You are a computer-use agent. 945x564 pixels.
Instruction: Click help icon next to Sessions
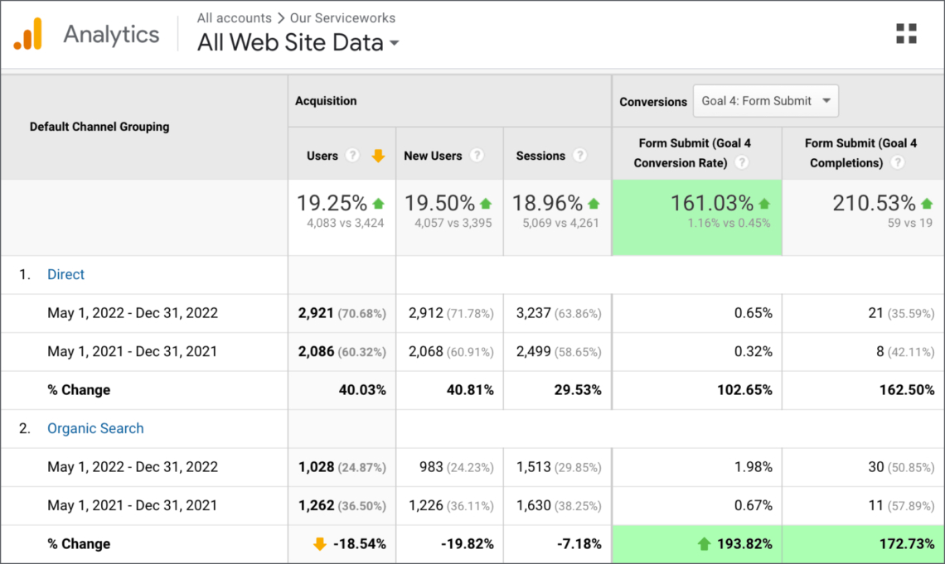[x=579, y=156]
